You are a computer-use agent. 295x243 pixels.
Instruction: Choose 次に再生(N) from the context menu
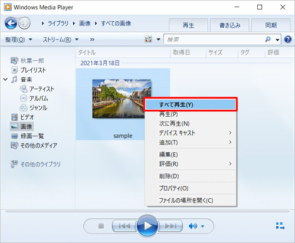pos(191,123)
